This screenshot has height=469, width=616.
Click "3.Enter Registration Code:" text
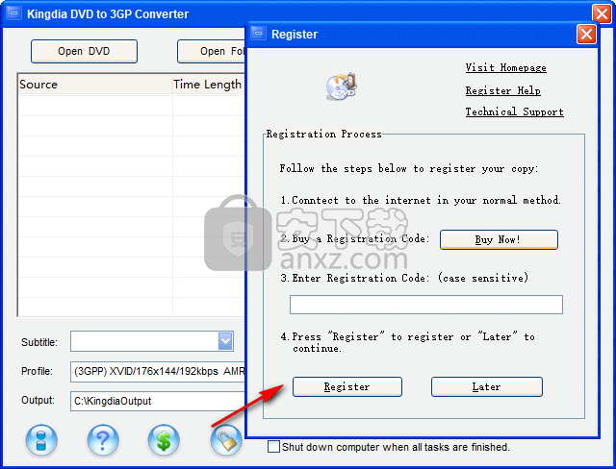355,278
